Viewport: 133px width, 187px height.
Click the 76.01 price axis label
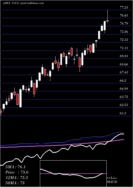tap(124, 15)
